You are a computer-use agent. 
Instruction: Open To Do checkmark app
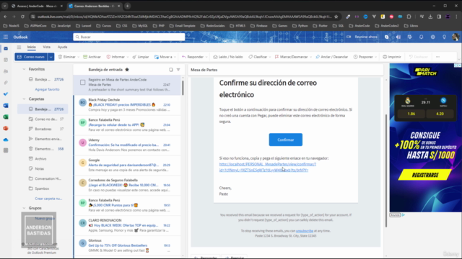(6, 94)
